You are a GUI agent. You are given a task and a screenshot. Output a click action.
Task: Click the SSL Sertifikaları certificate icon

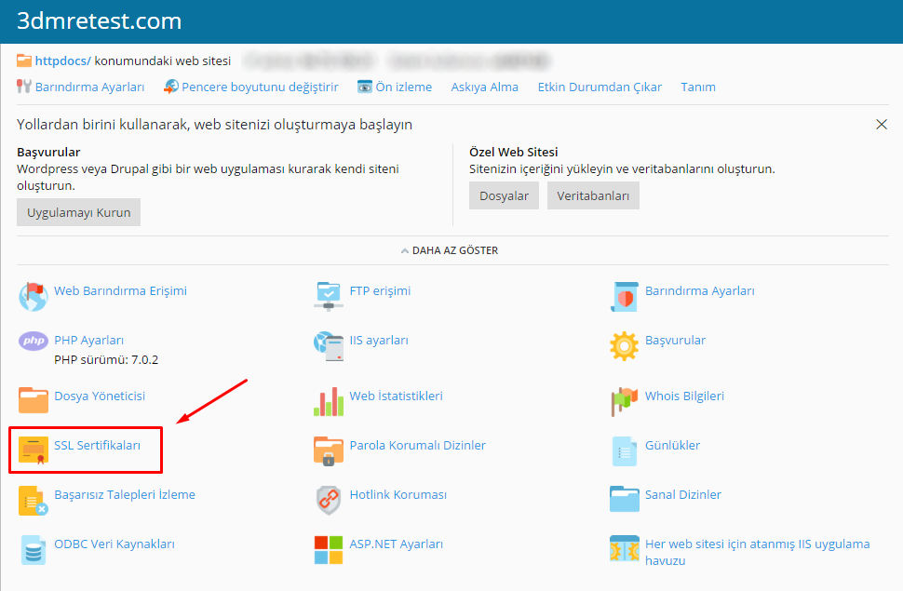click(34, 450)
